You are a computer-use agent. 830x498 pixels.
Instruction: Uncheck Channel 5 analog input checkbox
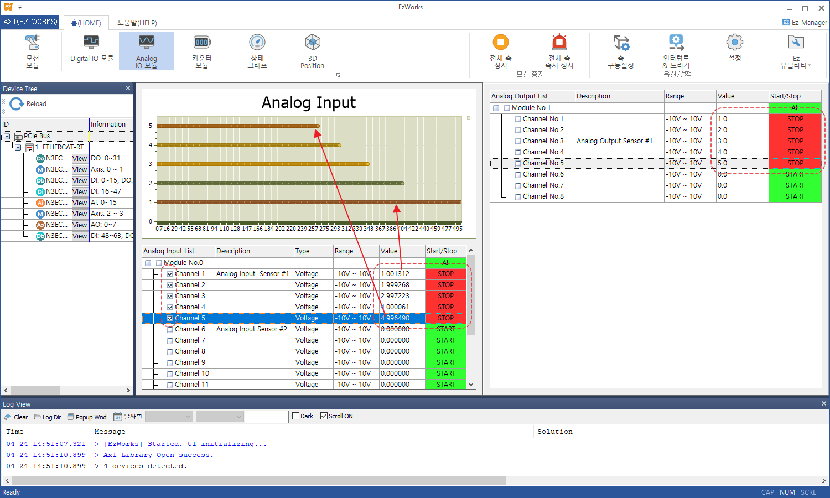click(170, 318)
